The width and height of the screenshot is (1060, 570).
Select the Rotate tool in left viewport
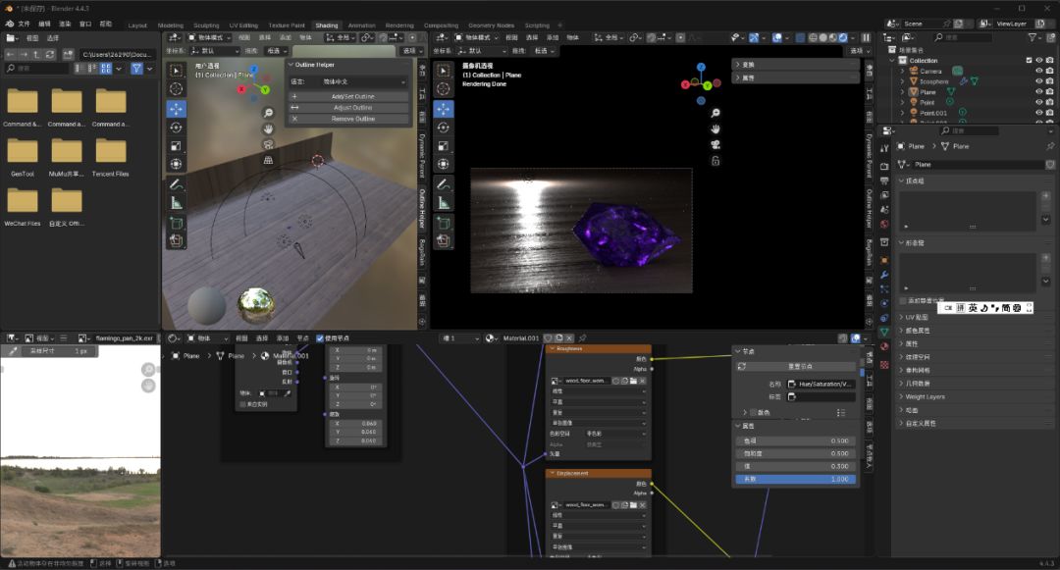pyautogui.click(x=176, y=128)
